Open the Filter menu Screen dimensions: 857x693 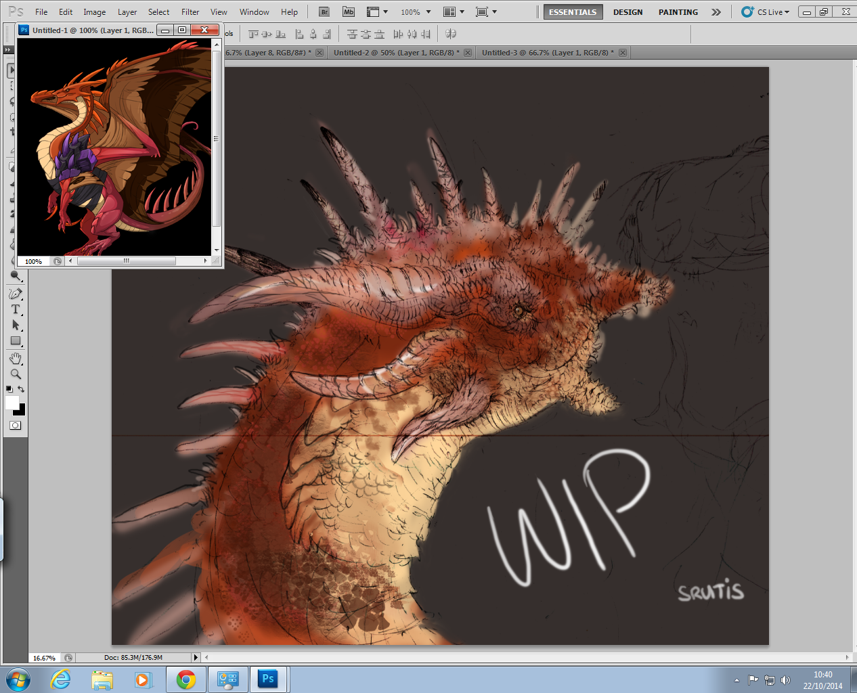190,12
